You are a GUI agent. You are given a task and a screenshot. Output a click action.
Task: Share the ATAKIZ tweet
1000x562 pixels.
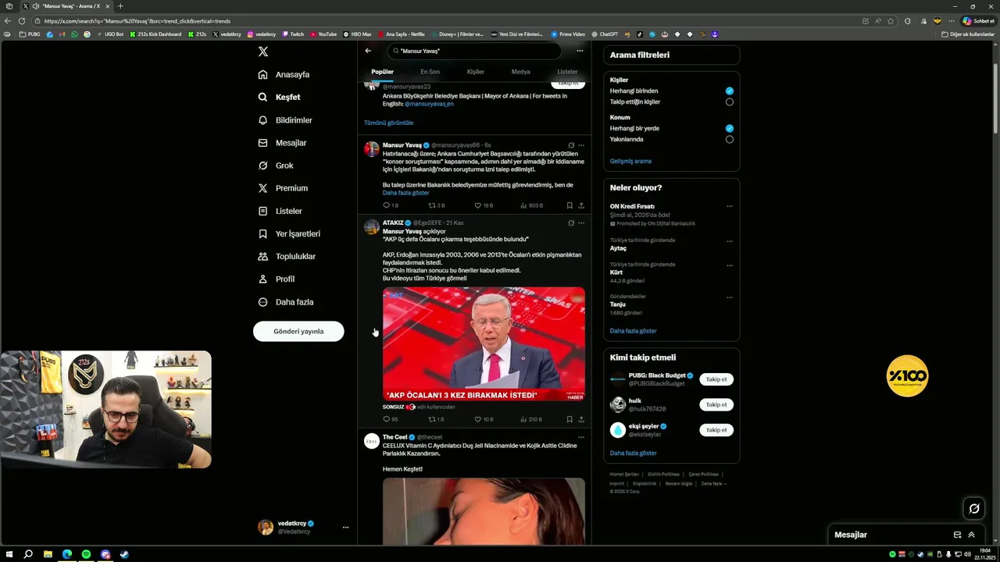[581, 419]
